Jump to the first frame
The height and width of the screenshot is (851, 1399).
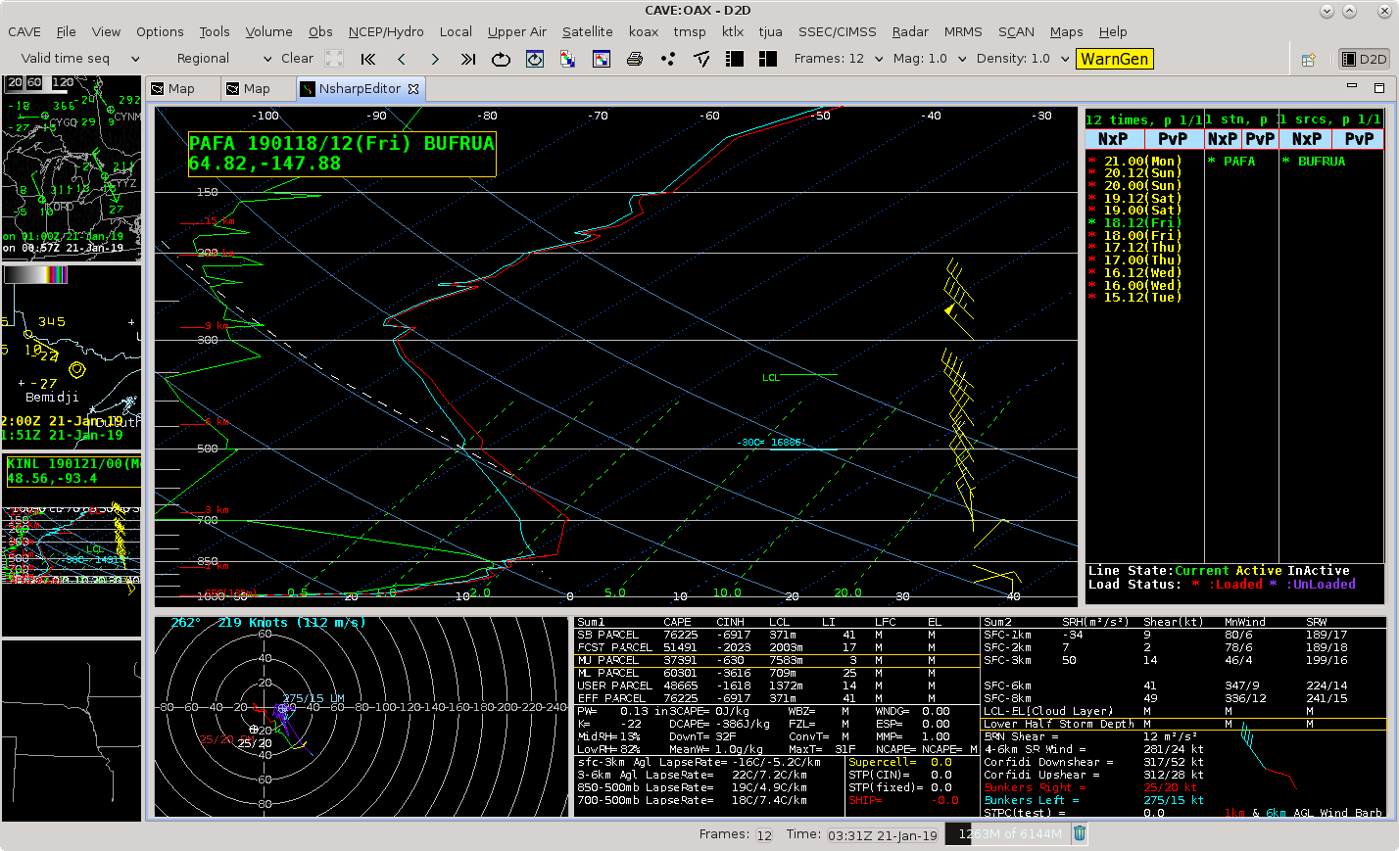pyautogui.click(x=368, y=59)
